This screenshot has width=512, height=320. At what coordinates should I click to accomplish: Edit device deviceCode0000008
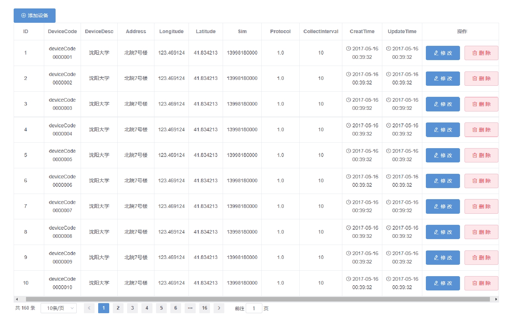[x=443, y=232]
